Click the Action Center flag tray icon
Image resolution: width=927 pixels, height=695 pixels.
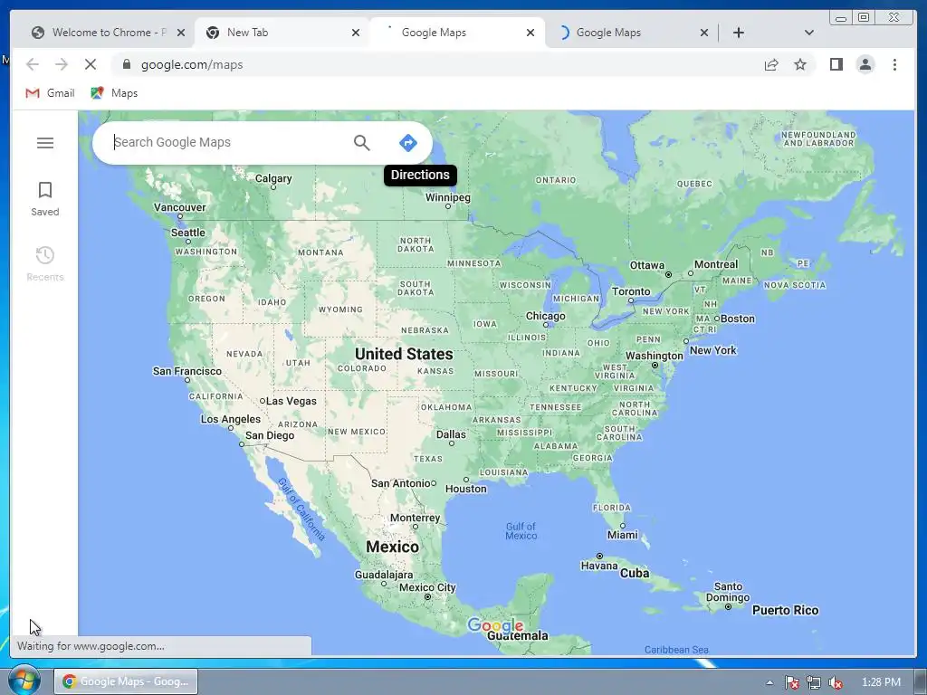[x=791, y=682]
